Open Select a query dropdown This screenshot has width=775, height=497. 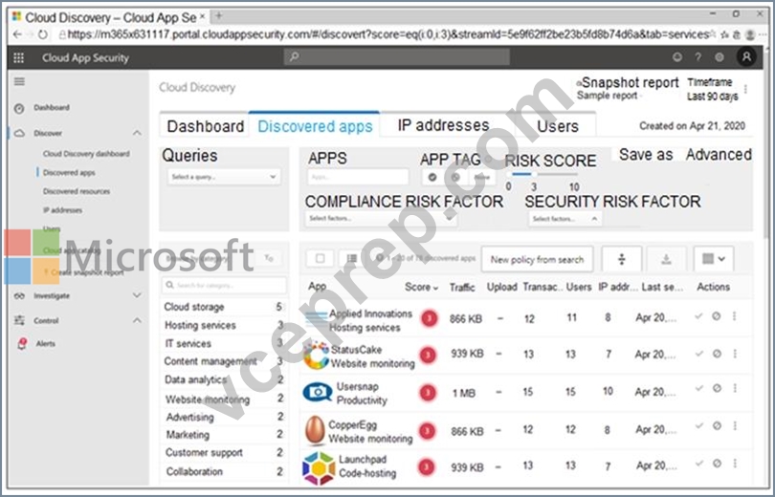[223, 177]
